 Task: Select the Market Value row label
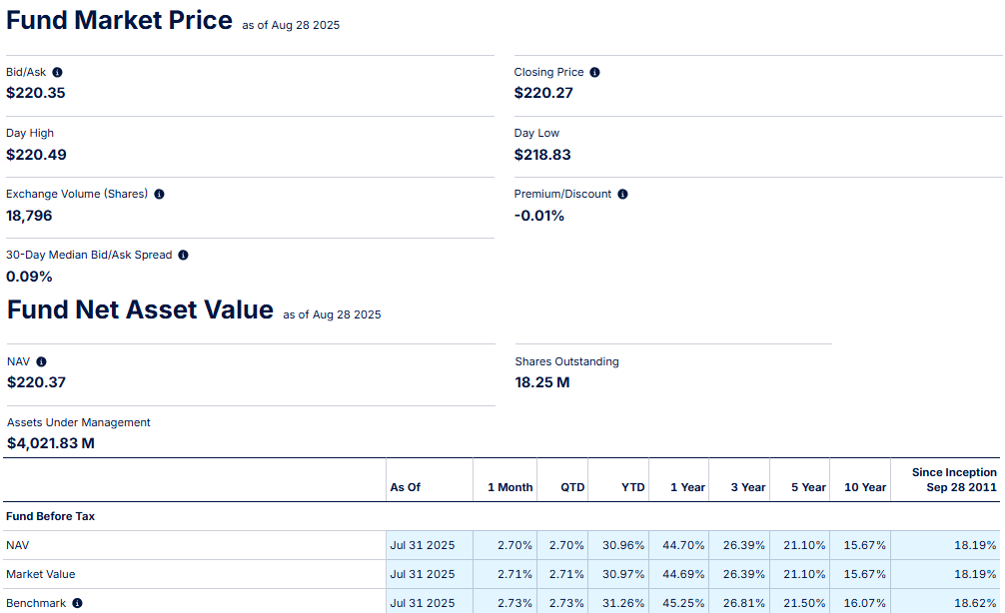coord(40,574)
